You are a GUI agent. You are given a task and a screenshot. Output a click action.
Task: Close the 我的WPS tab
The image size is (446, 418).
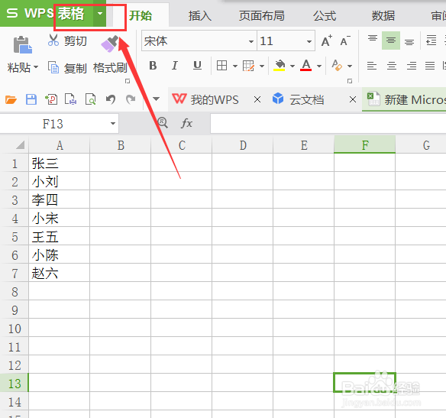coord(257,99)
